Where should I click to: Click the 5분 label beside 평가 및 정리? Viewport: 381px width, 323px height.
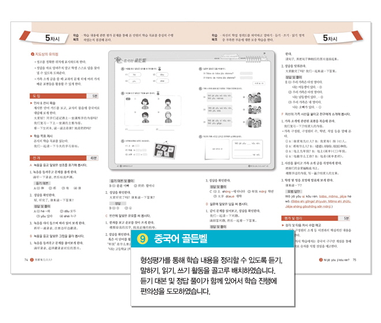click(346, 219)
